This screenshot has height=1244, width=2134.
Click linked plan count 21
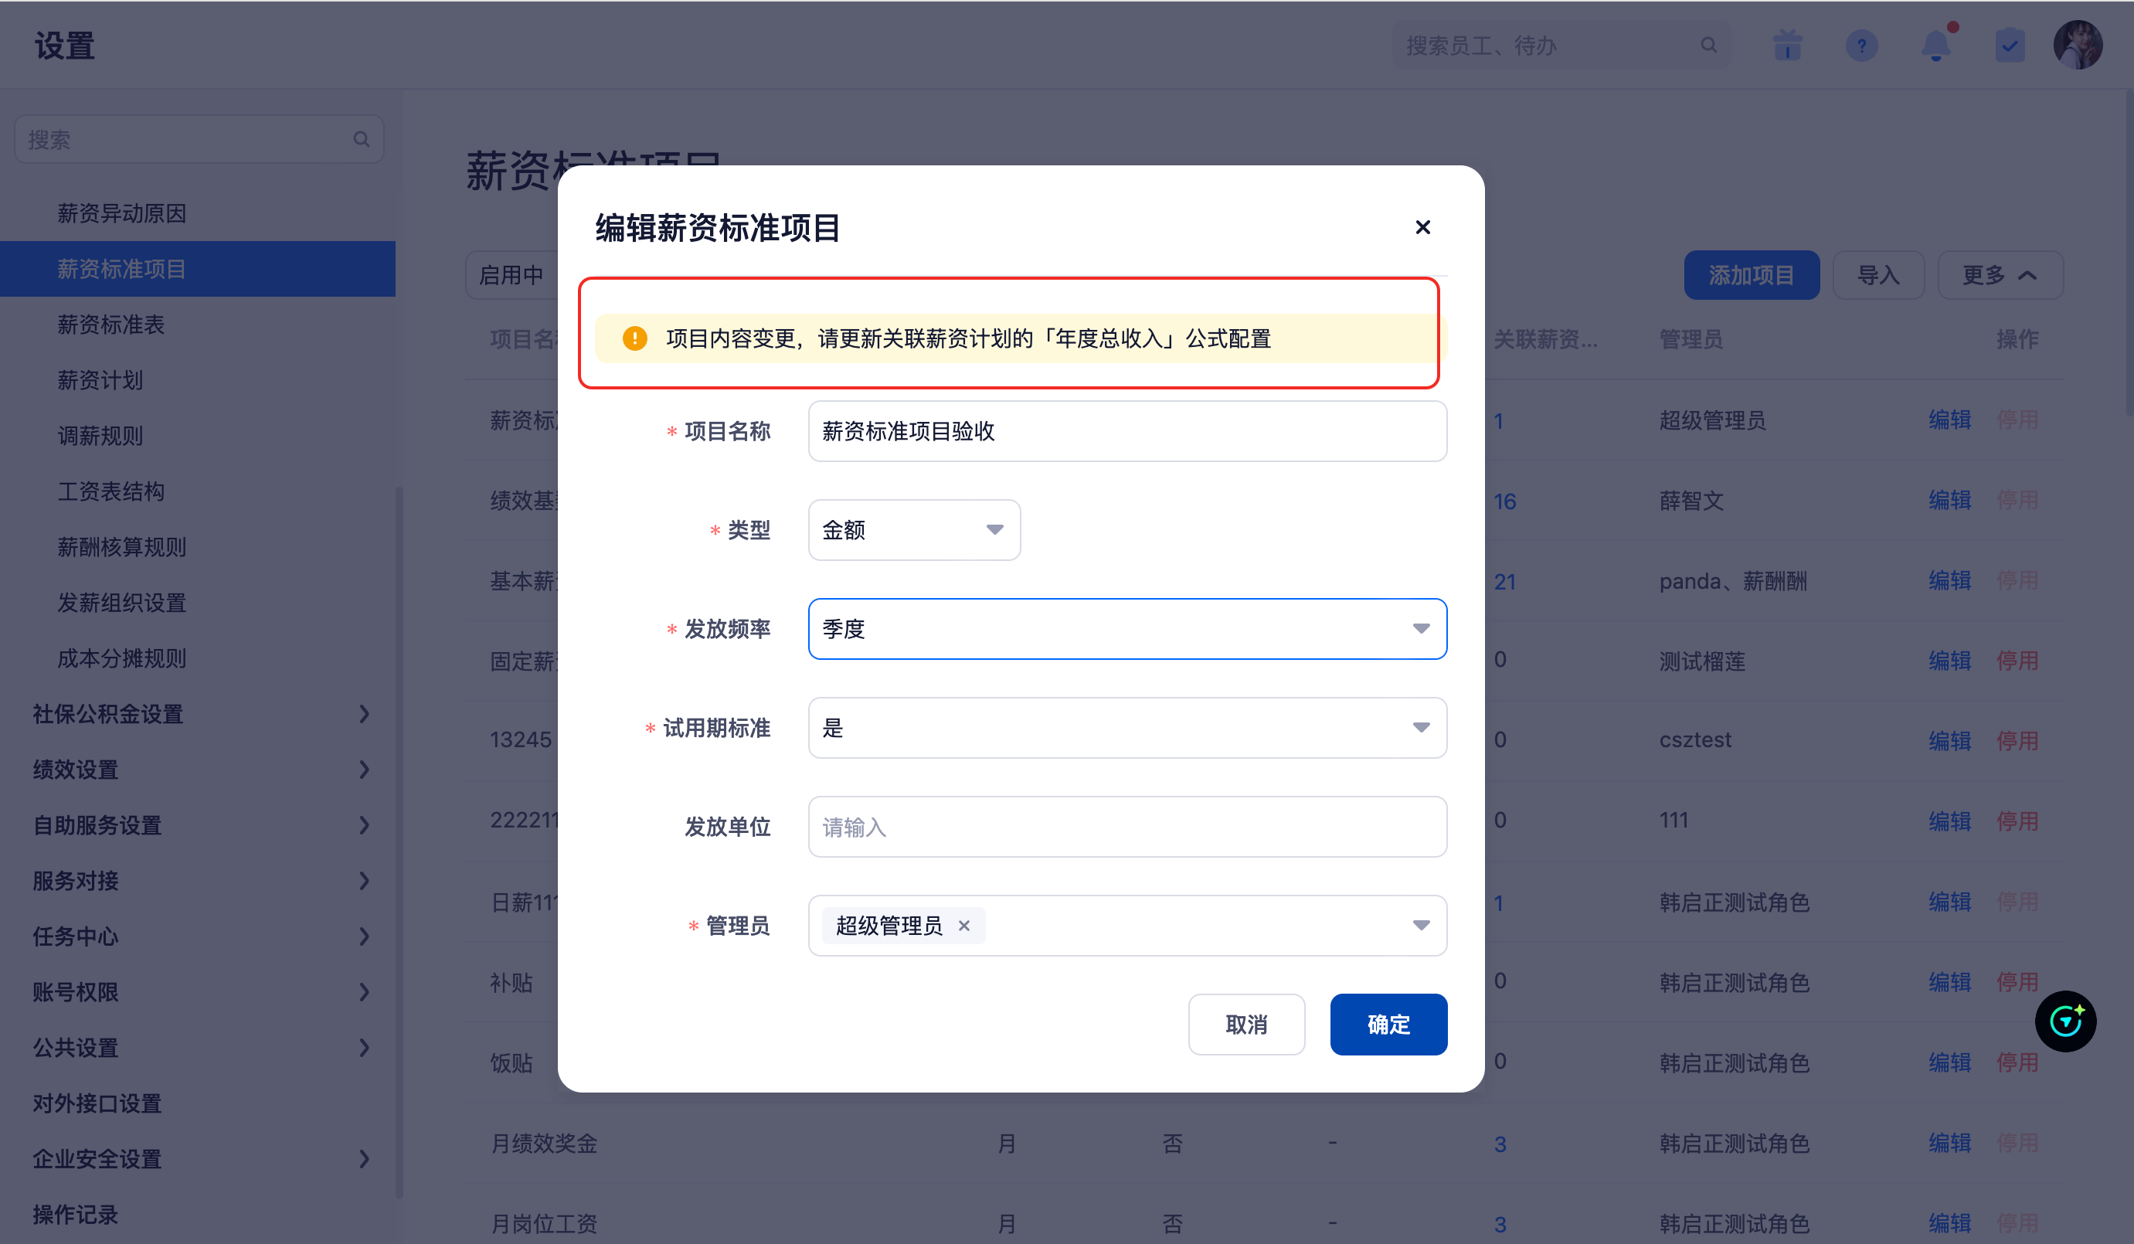tap(1505, 582)
